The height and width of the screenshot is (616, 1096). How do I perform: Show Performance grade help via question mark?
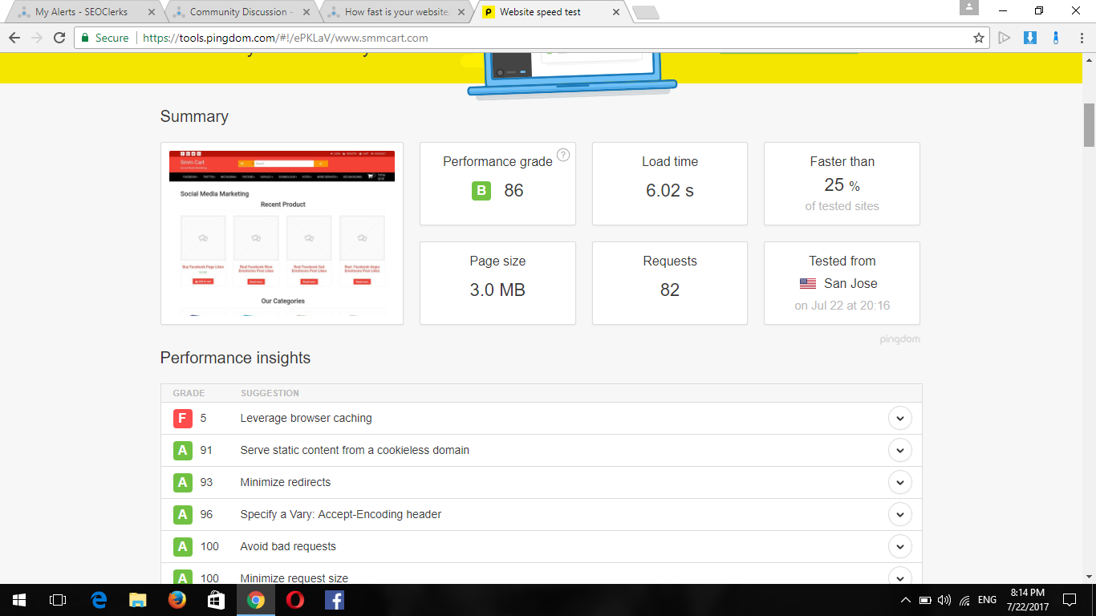tap(563, 155)
